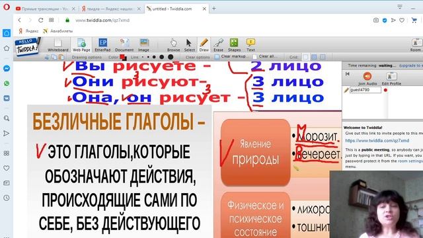423x238 pixels.
Task: Open the EtherPad tool
Action: (x=102, y=45)
